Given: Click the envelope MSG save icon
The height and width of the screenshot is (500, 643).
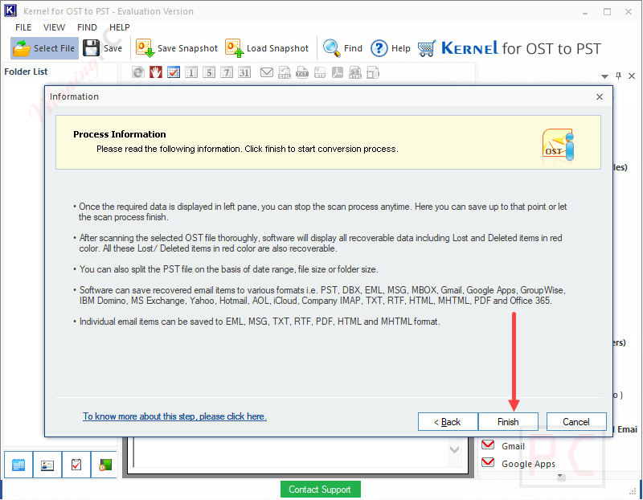Looking at the screenshot, I should pos(267,72).
